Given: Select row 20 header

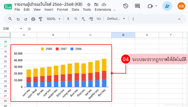Looking at the screenshot, I should (x=5, y=62).
